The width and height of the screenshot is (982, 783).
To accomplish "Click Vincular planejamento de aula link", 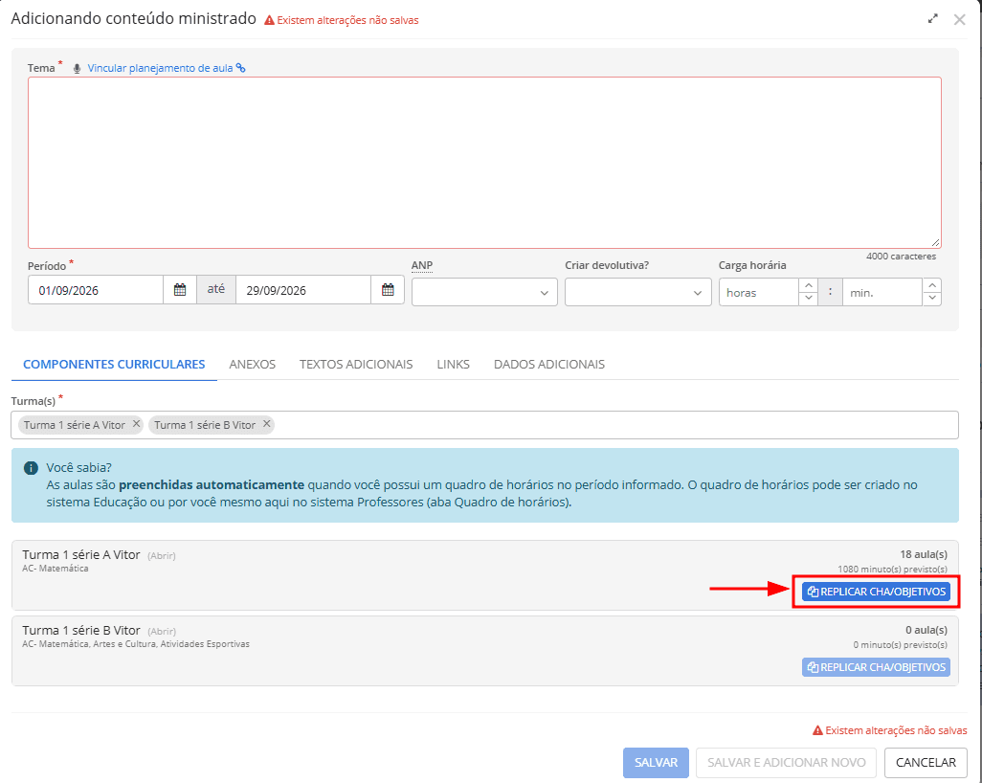I will [166, 68].
